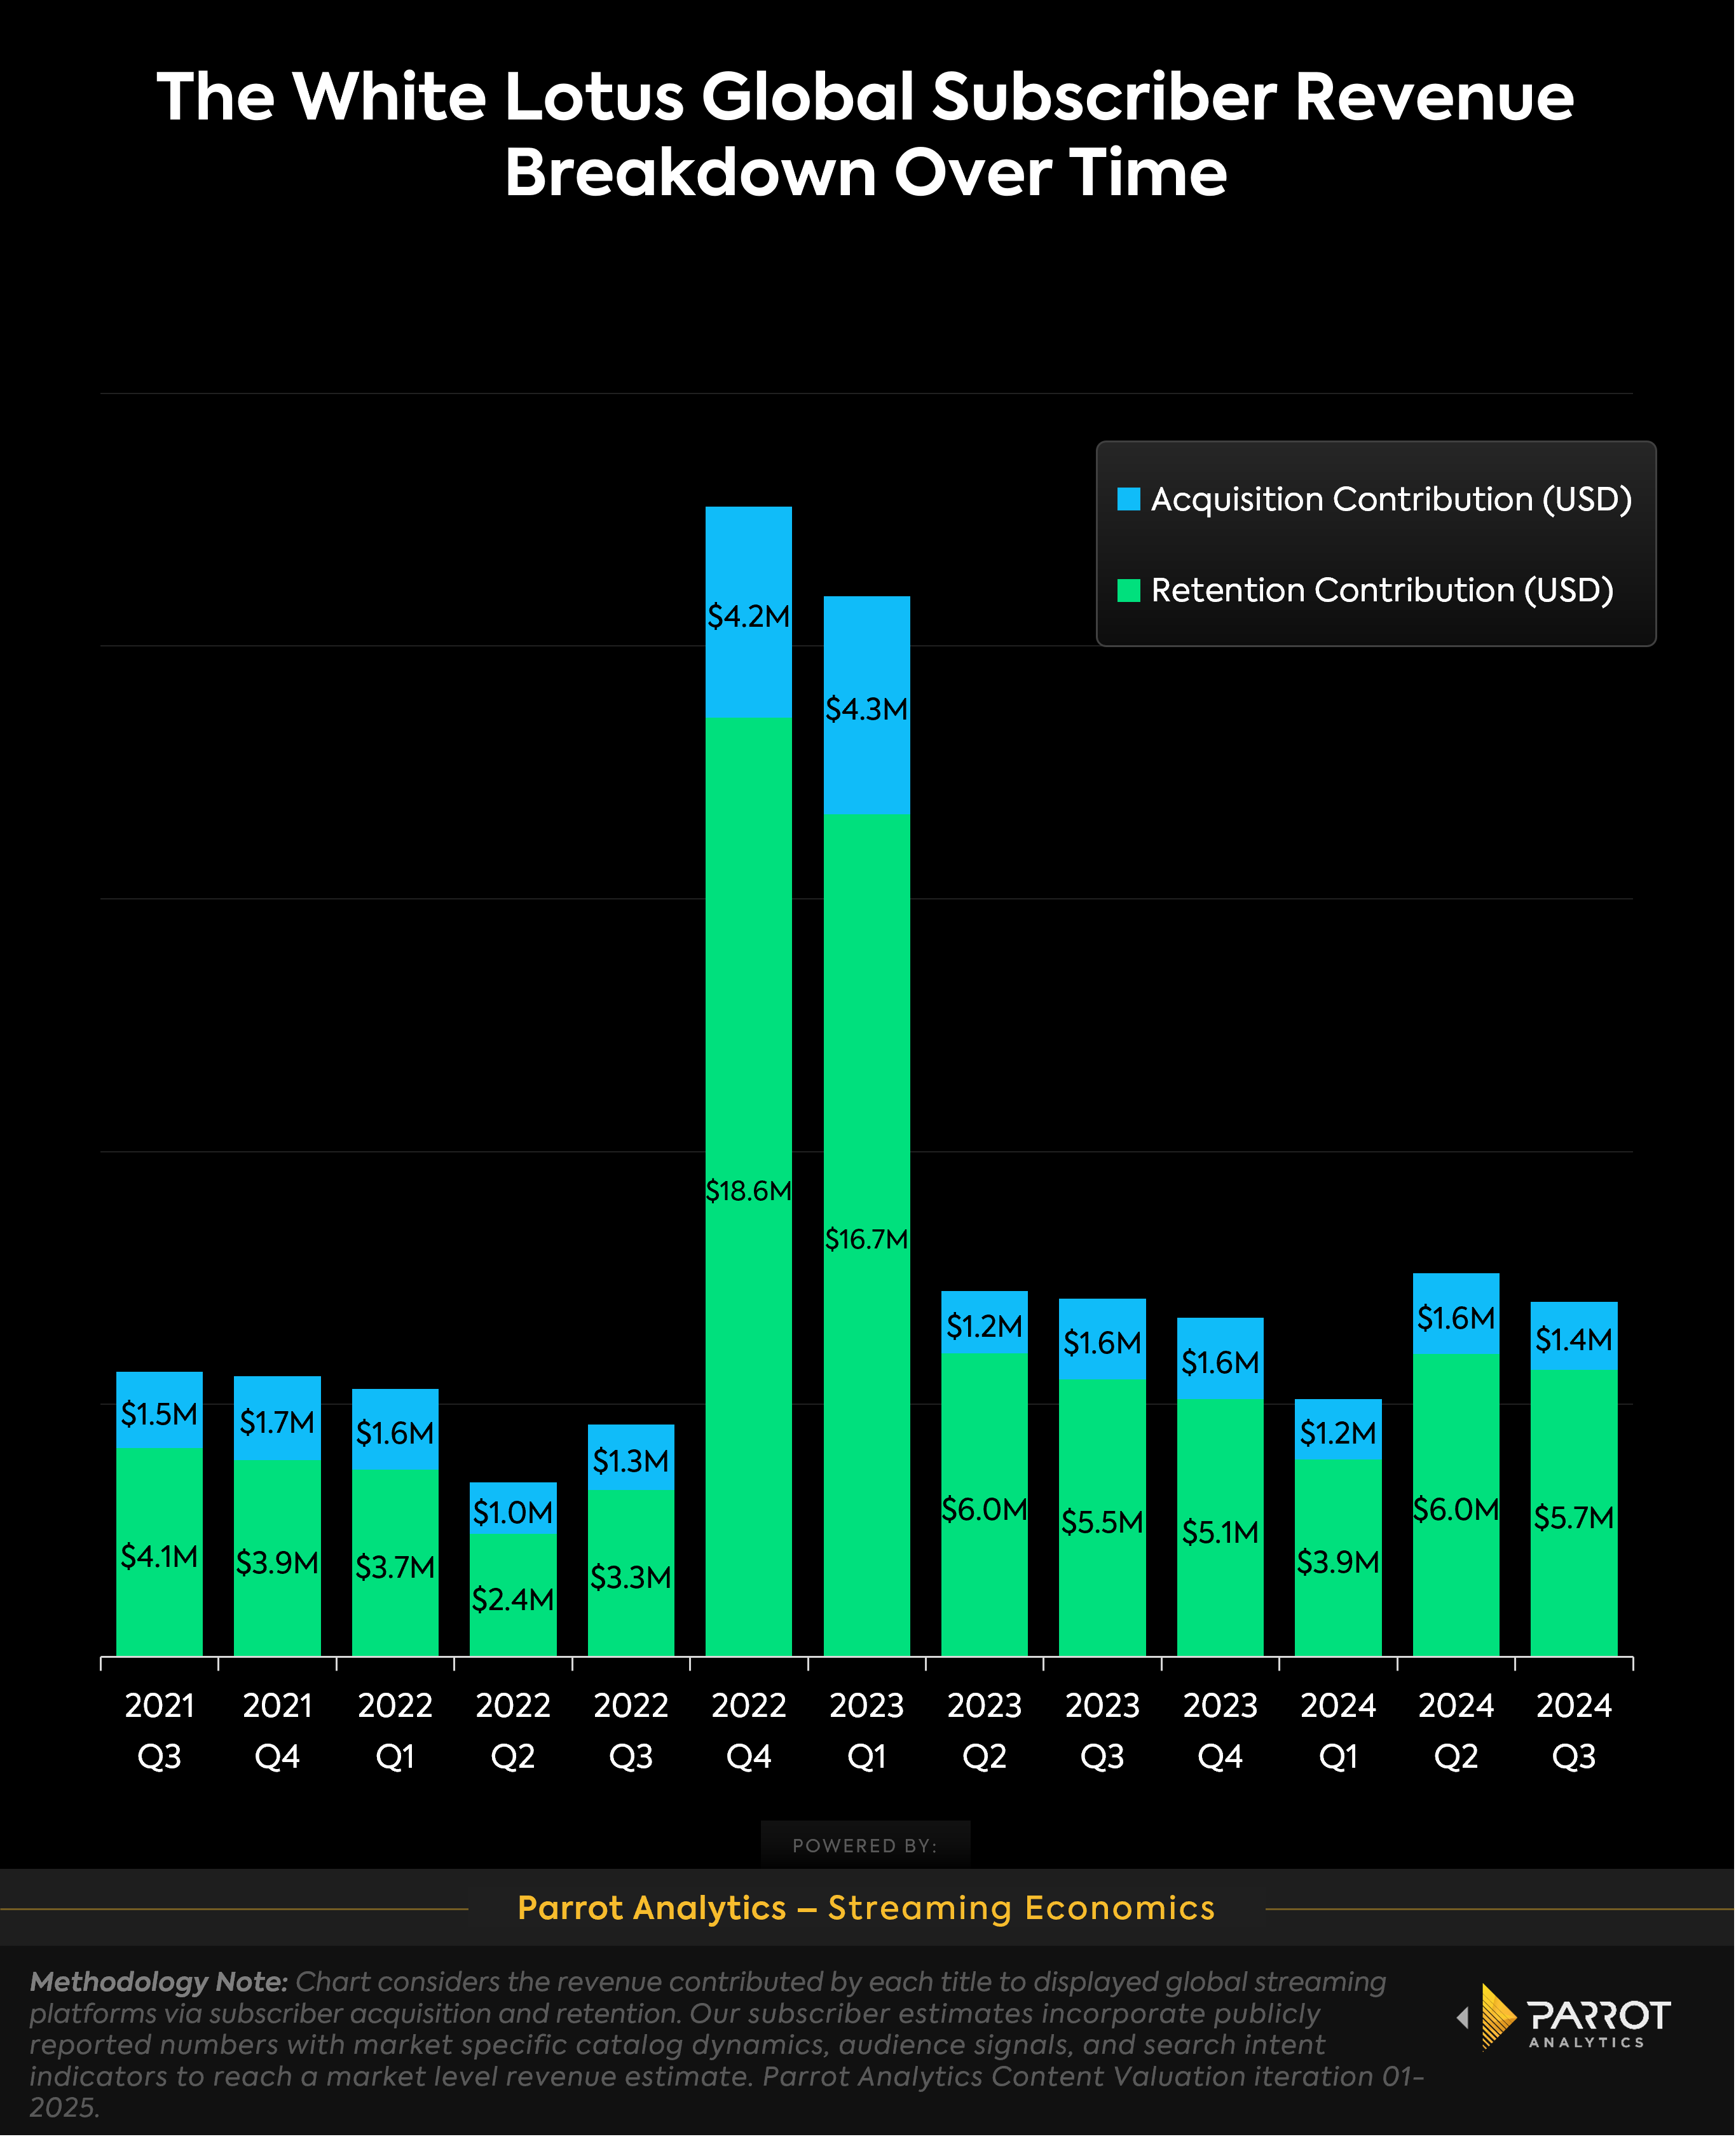Click the $4.1M retention label for 2021 Q3

pyautogui.click(x=159, y=1556)
